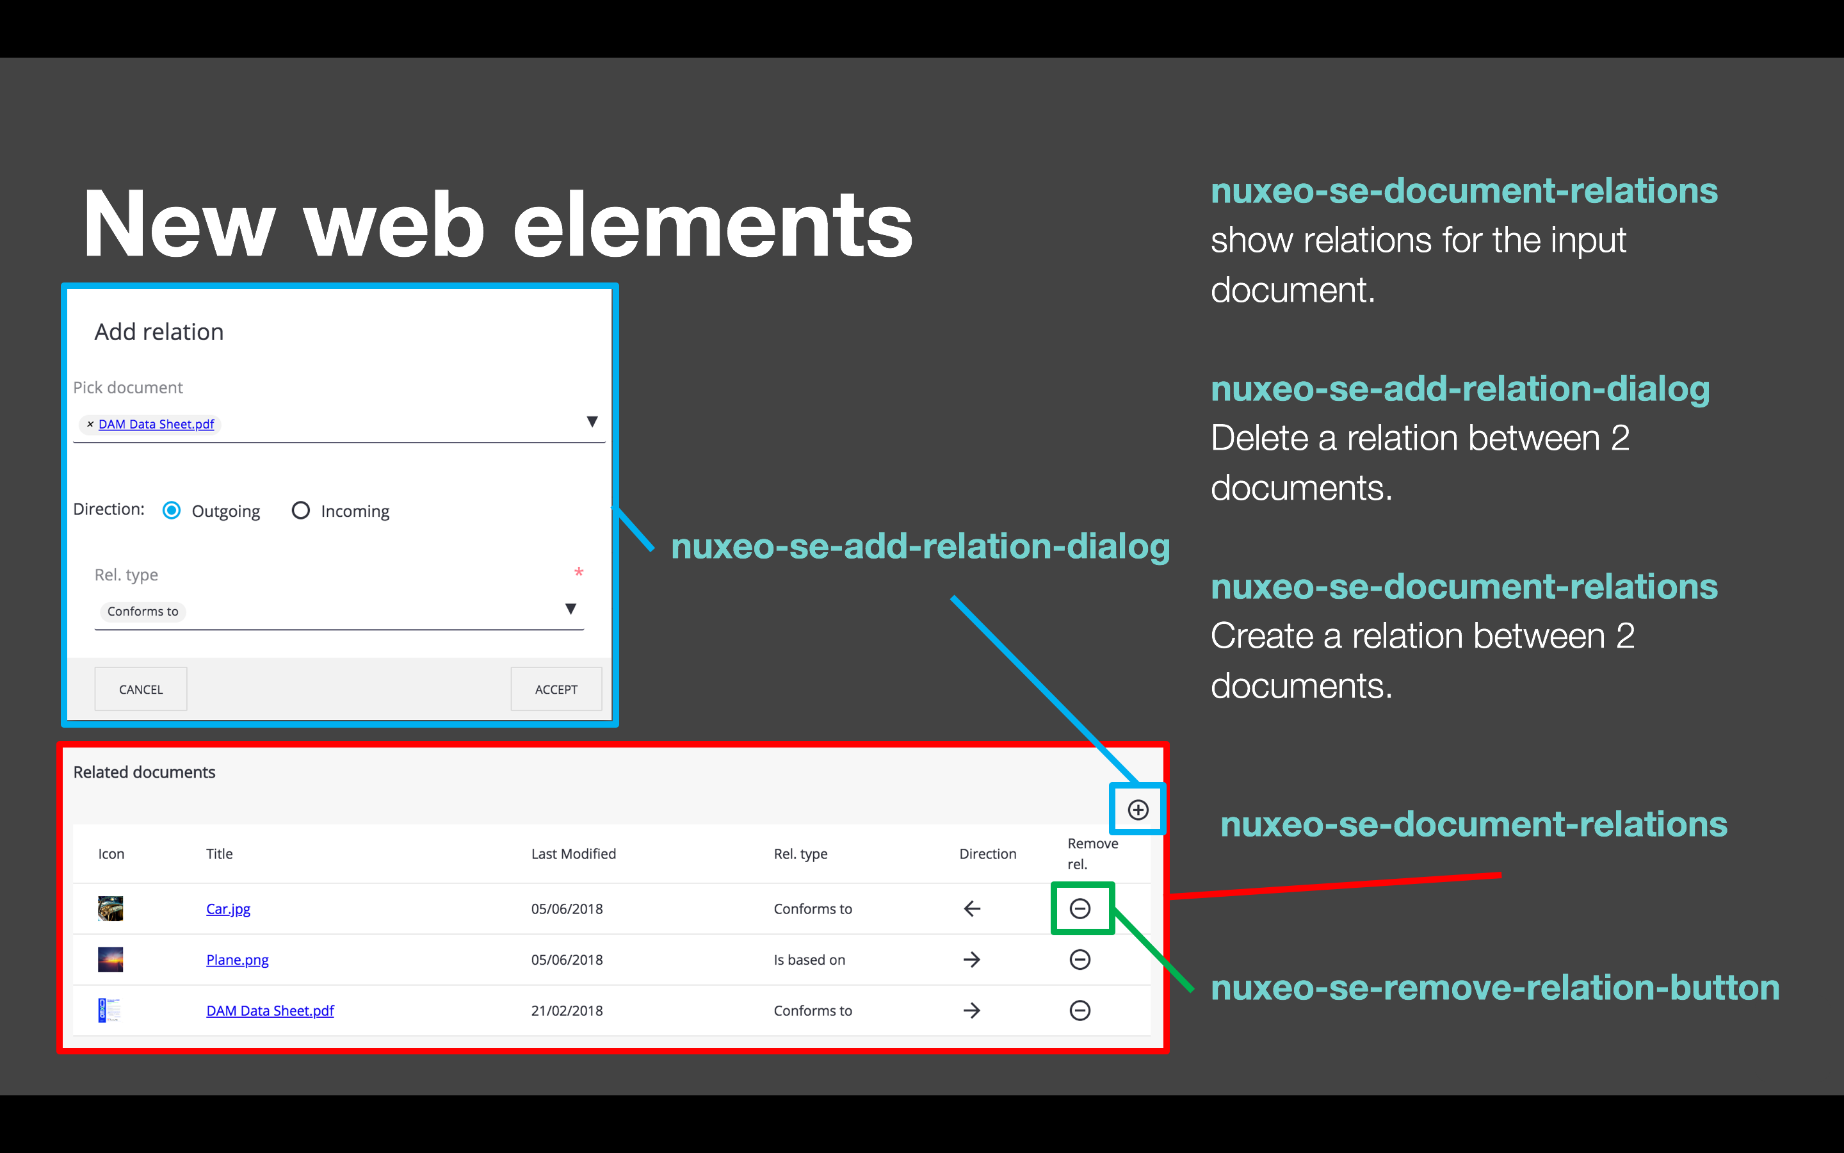Remove DAM Data Sheet.pdf tag via x
The height and width of the screenshot is (1153, 1844).
click(90, 424)
